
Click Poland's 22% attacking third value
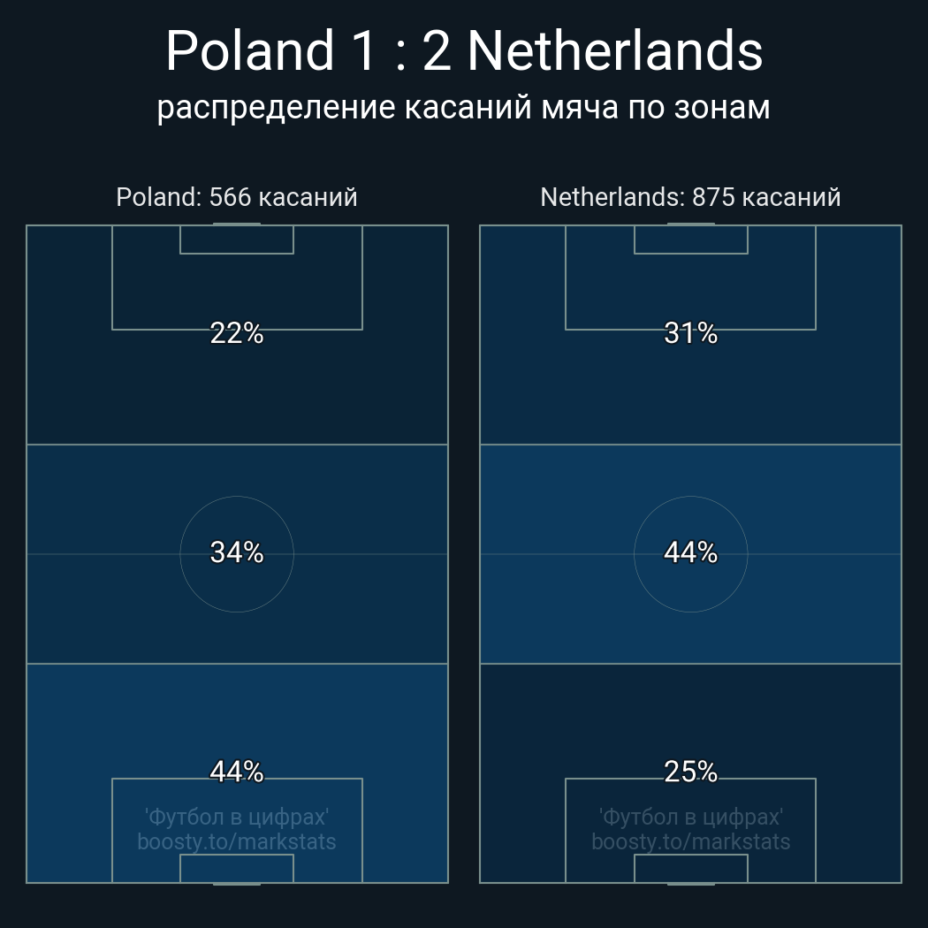click(x=237, y=333)
